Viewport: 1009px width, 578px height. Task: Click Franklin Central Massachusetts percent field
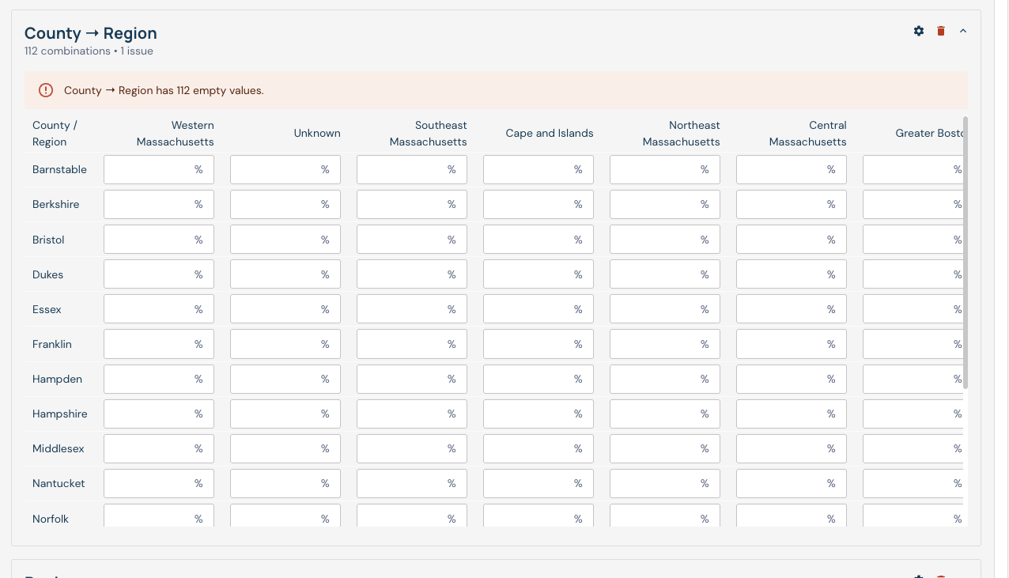pyautogui.click(x=792, y=344)
